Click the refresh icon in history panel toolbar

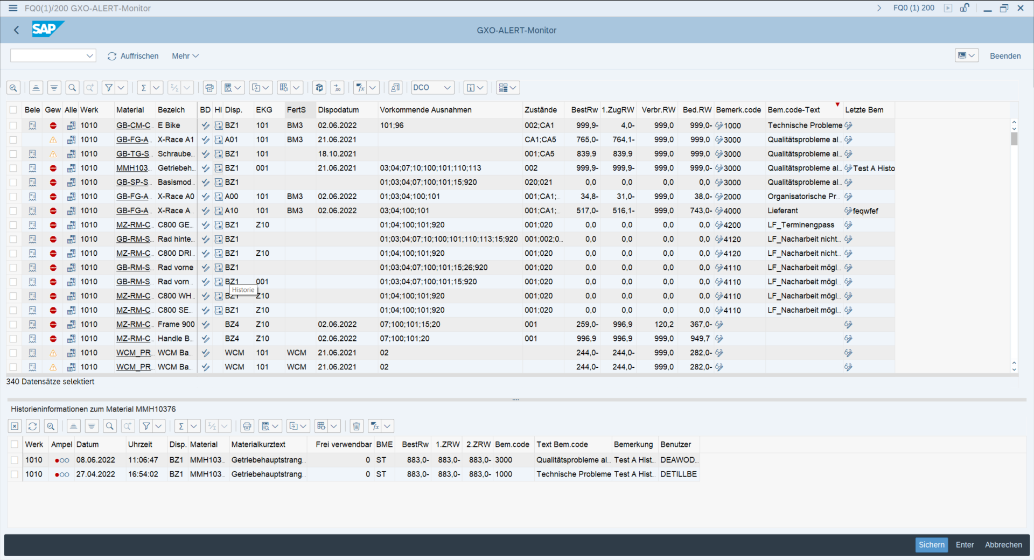coord(33,426)
